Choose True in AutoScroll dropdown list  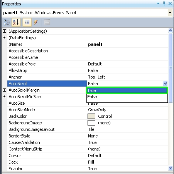127,90
